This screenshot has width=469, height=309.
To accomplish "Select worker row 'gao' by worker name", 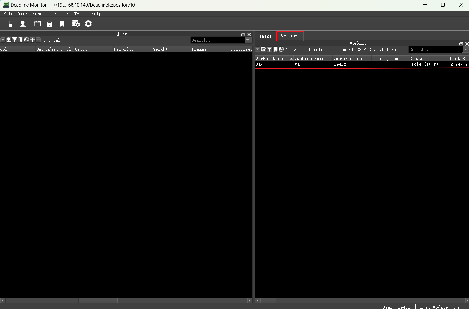I will 260,64.
